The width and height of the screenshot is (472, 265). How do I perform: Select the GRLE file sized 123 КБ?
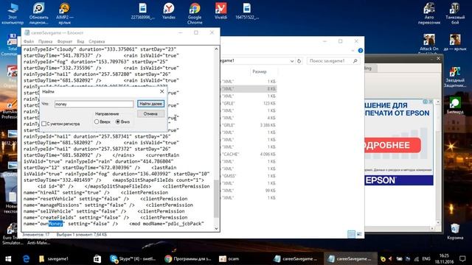[249, 103]
